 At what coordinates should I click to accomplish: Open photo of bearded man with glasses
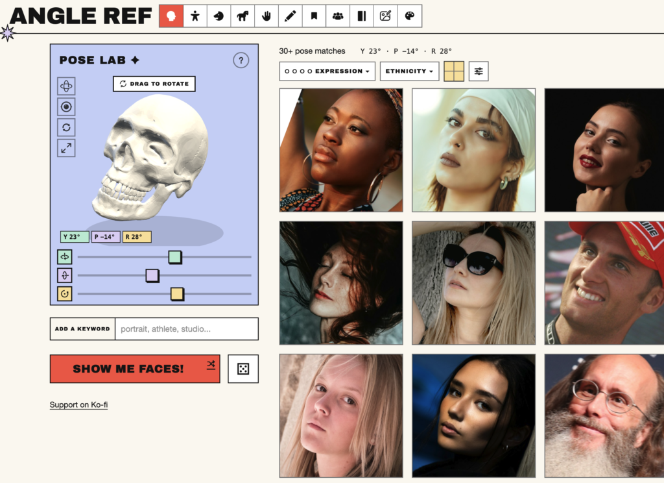point(604,416)
